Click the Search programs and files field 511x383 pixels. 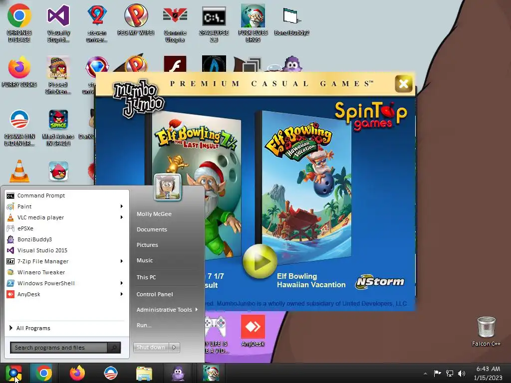click(x=59, y=348)
